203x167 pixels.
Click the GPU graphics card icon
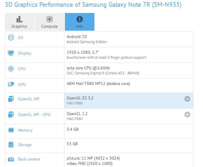tap(11, 84)
